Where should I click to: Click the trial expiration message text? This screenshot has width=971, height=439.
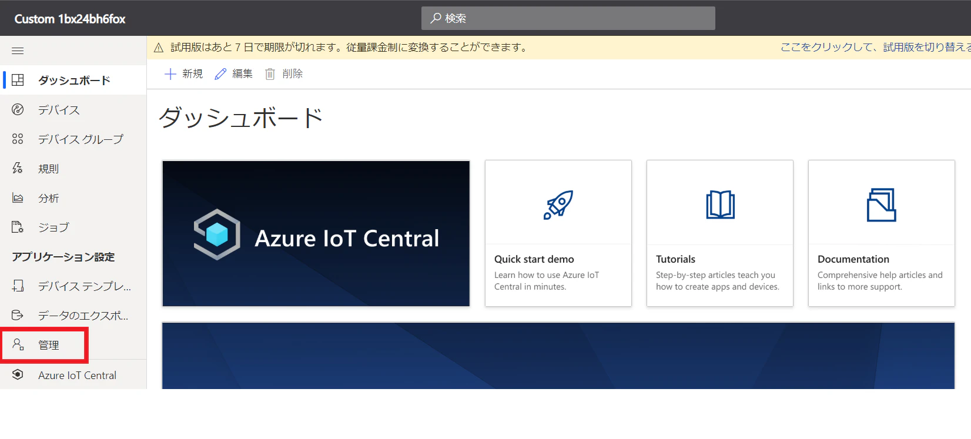click(349, 47)
